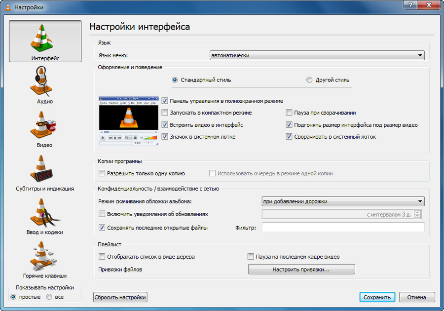Click the Сбросить настройки button
444x311 pixels.
coord(120,297)
